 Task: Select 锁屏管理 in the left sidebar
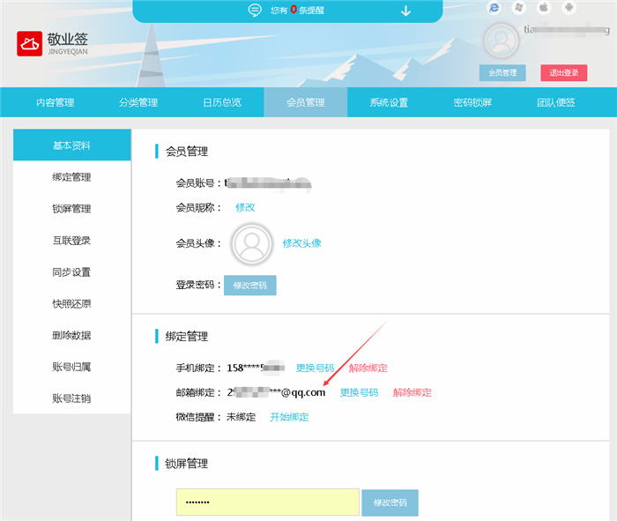coord(71,209)
